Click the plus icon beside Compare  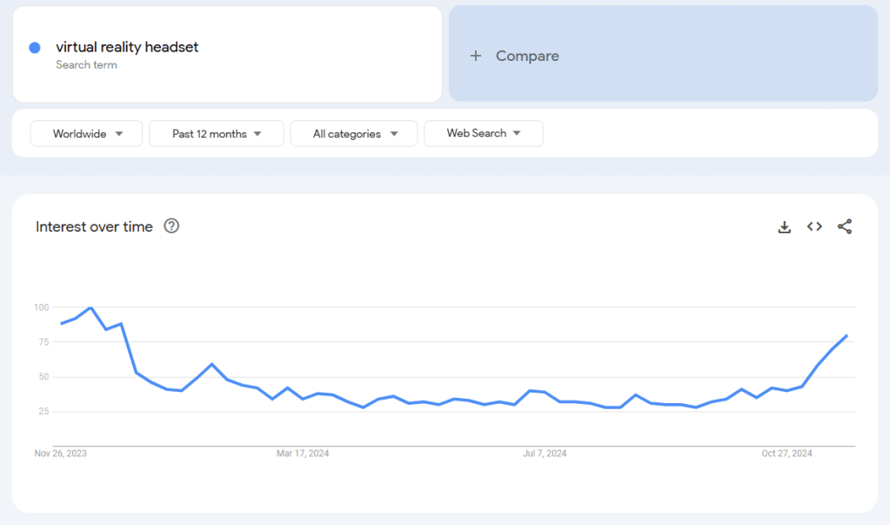click(x=476, y=56)
